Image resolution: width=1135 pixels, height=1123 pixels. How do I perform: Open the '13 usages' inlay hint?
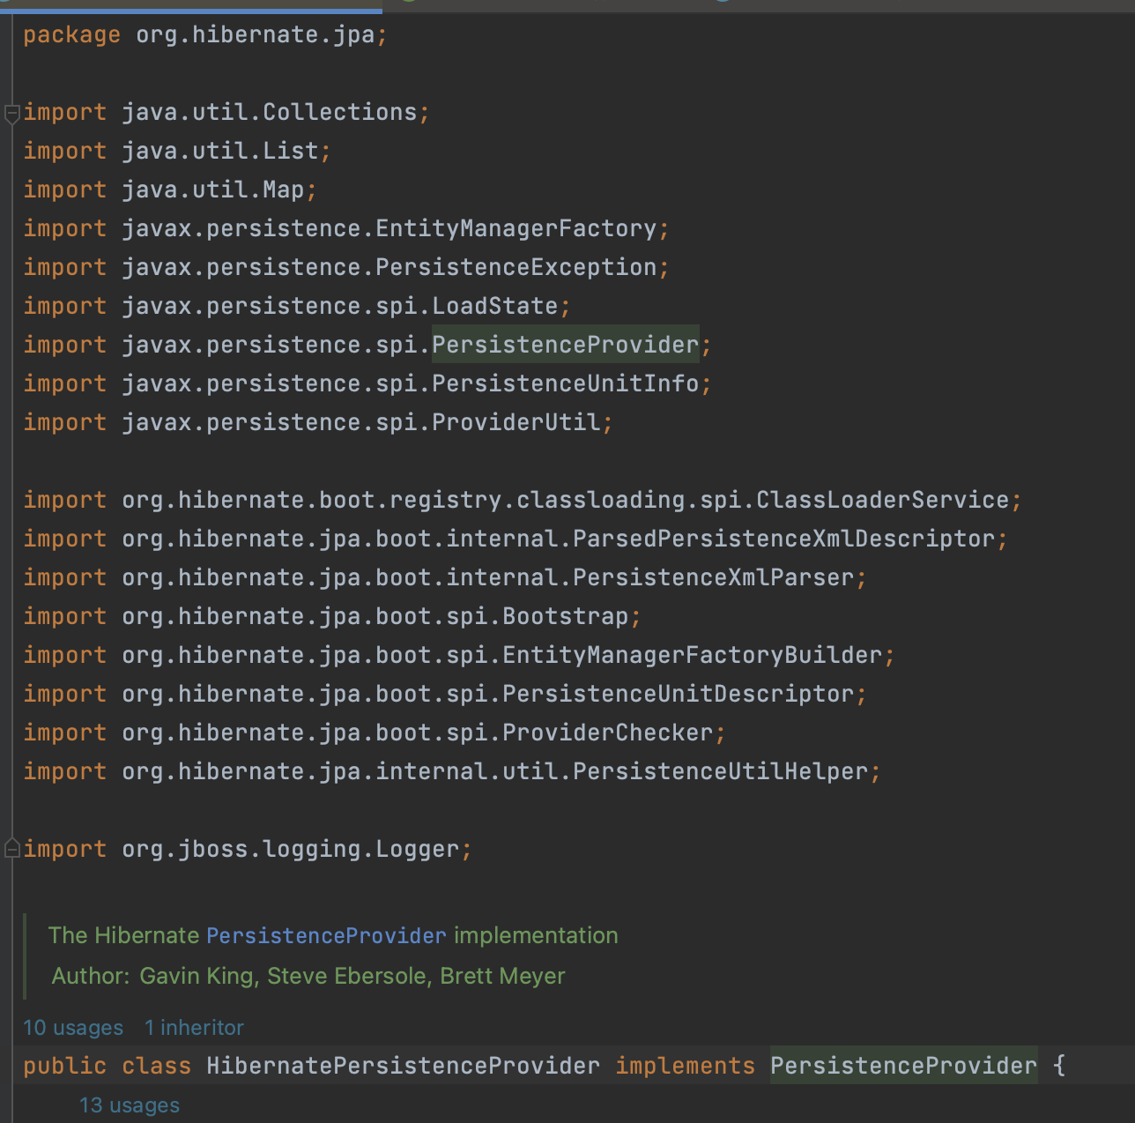[x=130, y=1105]
